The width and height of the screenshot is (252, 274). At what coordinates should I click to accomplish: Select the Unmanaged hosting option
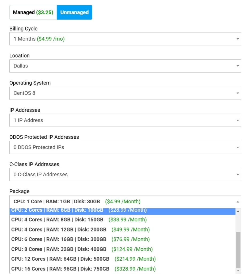[x=74, y=12]
